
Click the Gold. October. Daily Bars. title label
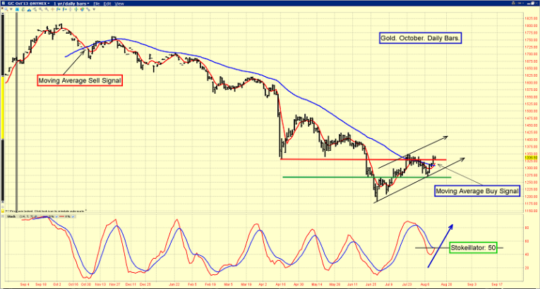[x=418, y=39]
